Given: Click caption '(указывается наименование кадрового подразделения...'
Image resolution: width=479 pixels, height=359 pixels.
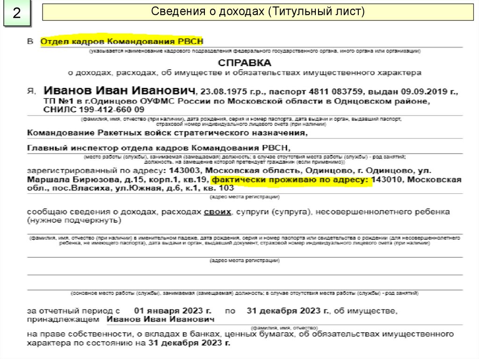Looking at the screenshot, I should [255, 51].
